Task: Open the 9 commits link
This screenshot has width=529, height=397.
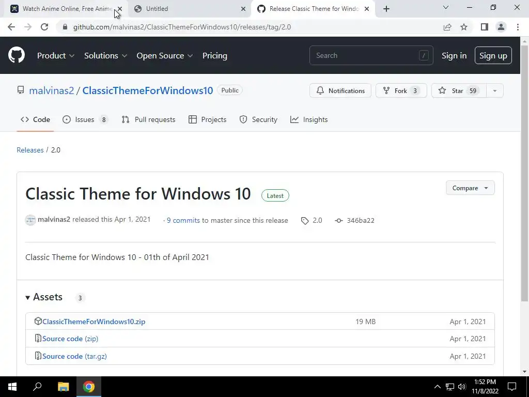Action: pos(183,220)
